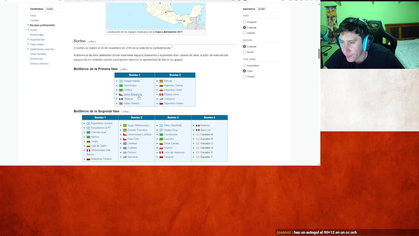The image size is (419, 236).
Task: Open the Godoy Cruz team link
Action: coord(171,130)
